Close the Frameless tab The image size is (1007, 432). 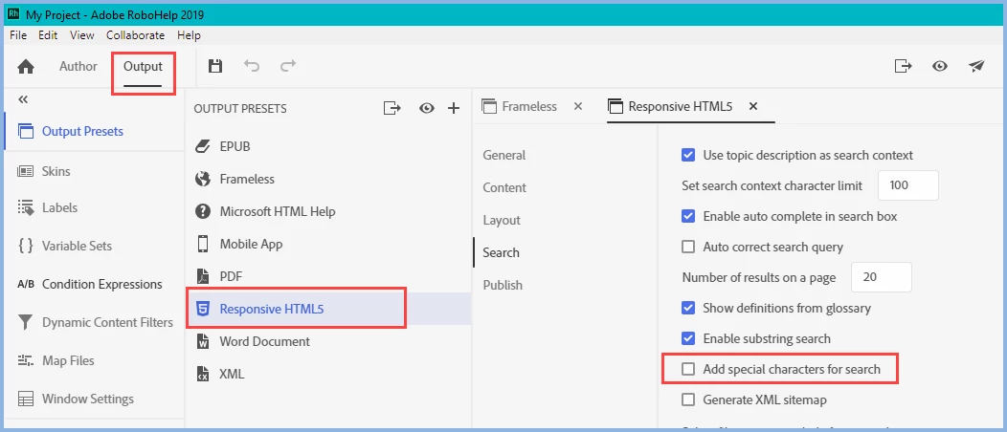tap(577, 106)
